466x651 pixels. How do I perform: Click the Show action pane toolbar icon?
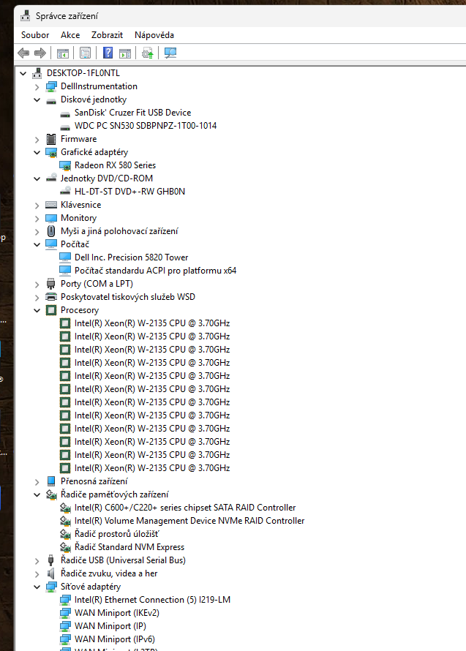[125, 53]
